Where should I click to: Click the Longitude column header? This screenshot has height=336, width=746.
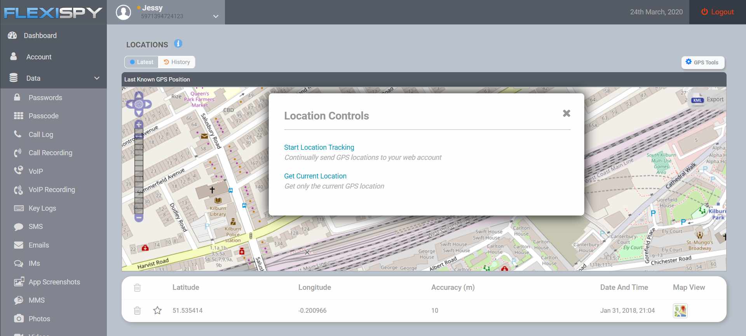click(x=315, y=288)
